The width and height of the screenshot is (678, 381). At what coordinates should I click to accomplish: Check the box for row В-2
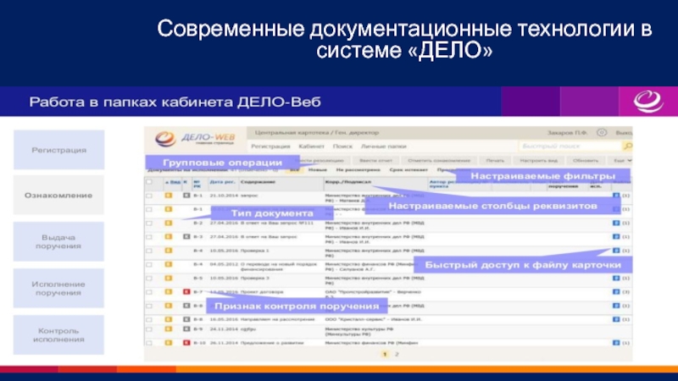point(149,224)
